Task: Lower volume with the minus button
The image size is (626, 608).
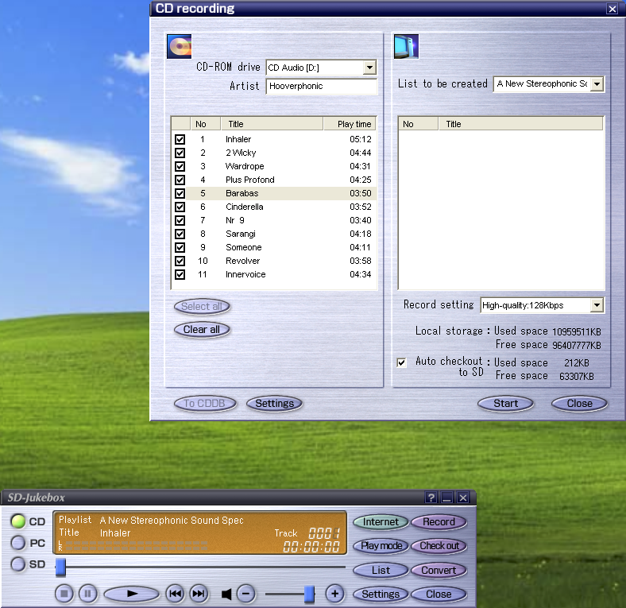Action: 246,594
